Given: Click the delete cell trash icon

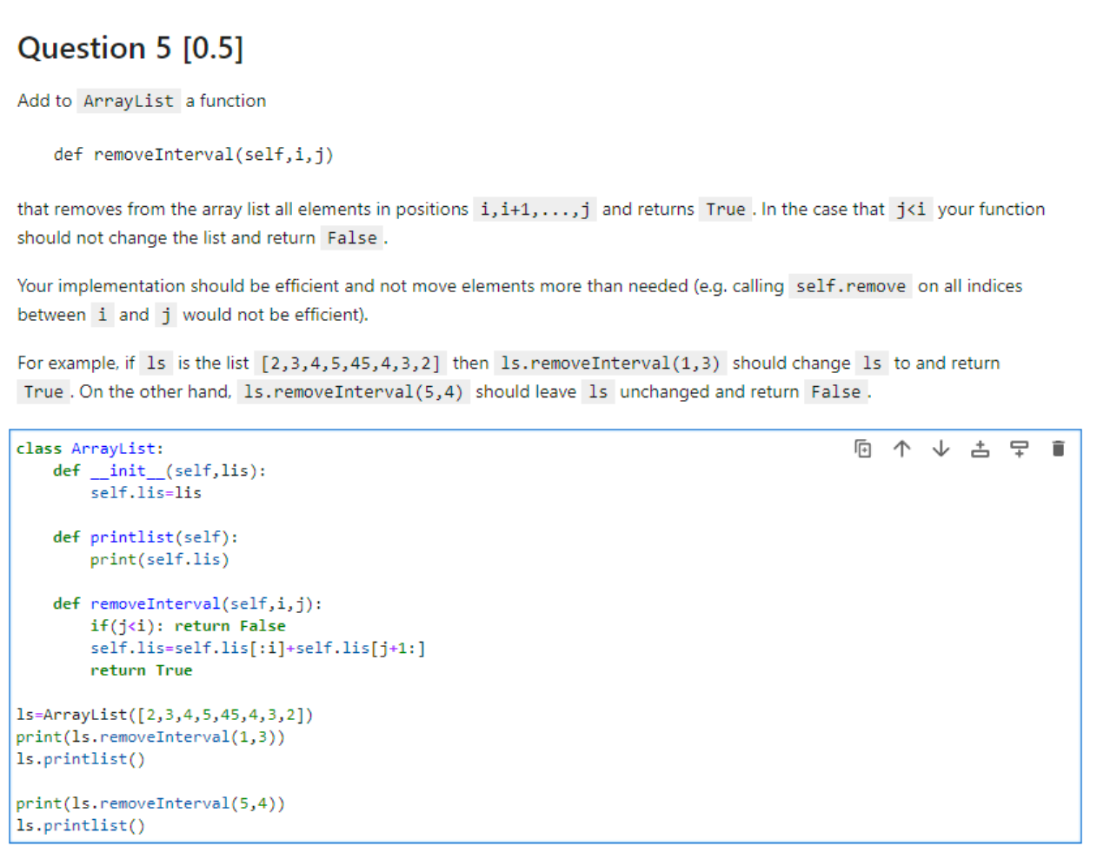Looking at the screenshot, I should [x=1058, y=449].
